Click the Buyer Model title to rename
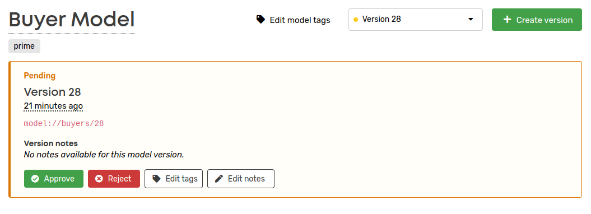This screenshot has width=591, height=214. tap(72, 20)
